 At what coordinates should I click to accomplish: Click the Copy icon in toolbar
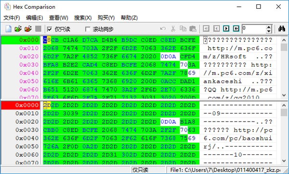(183, 28)
